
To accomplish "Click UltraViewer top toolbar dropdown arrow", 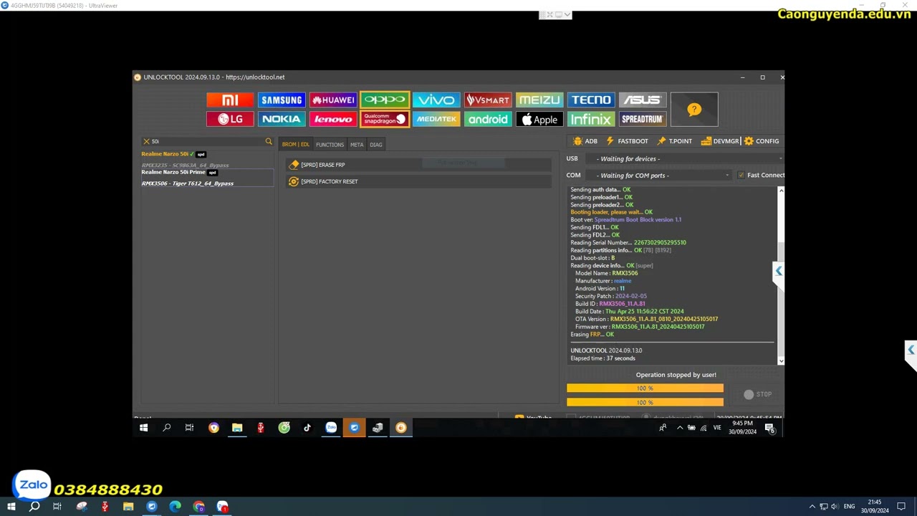I will coord(567,14).
